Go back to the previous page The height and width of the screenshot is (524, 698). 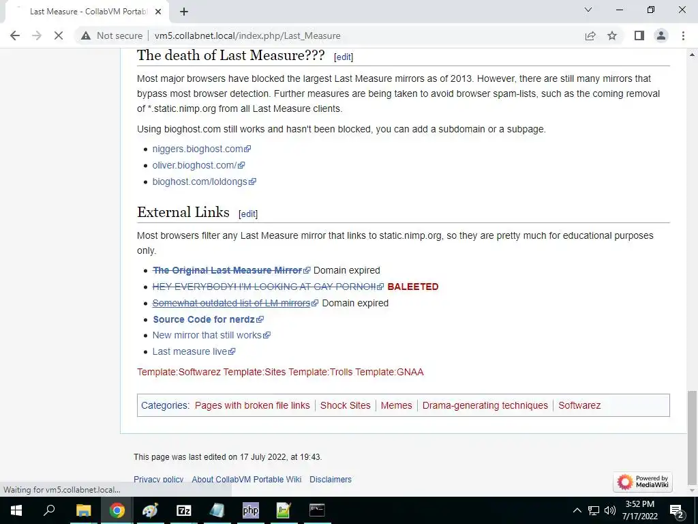15,35
